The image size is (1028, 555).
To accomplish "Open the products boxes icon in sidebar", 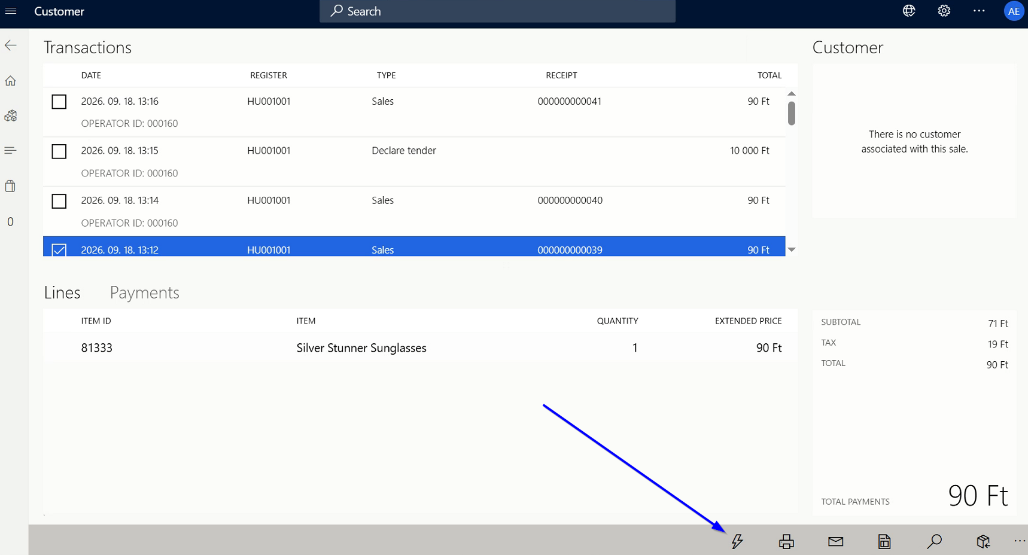I will pos(11,115).
